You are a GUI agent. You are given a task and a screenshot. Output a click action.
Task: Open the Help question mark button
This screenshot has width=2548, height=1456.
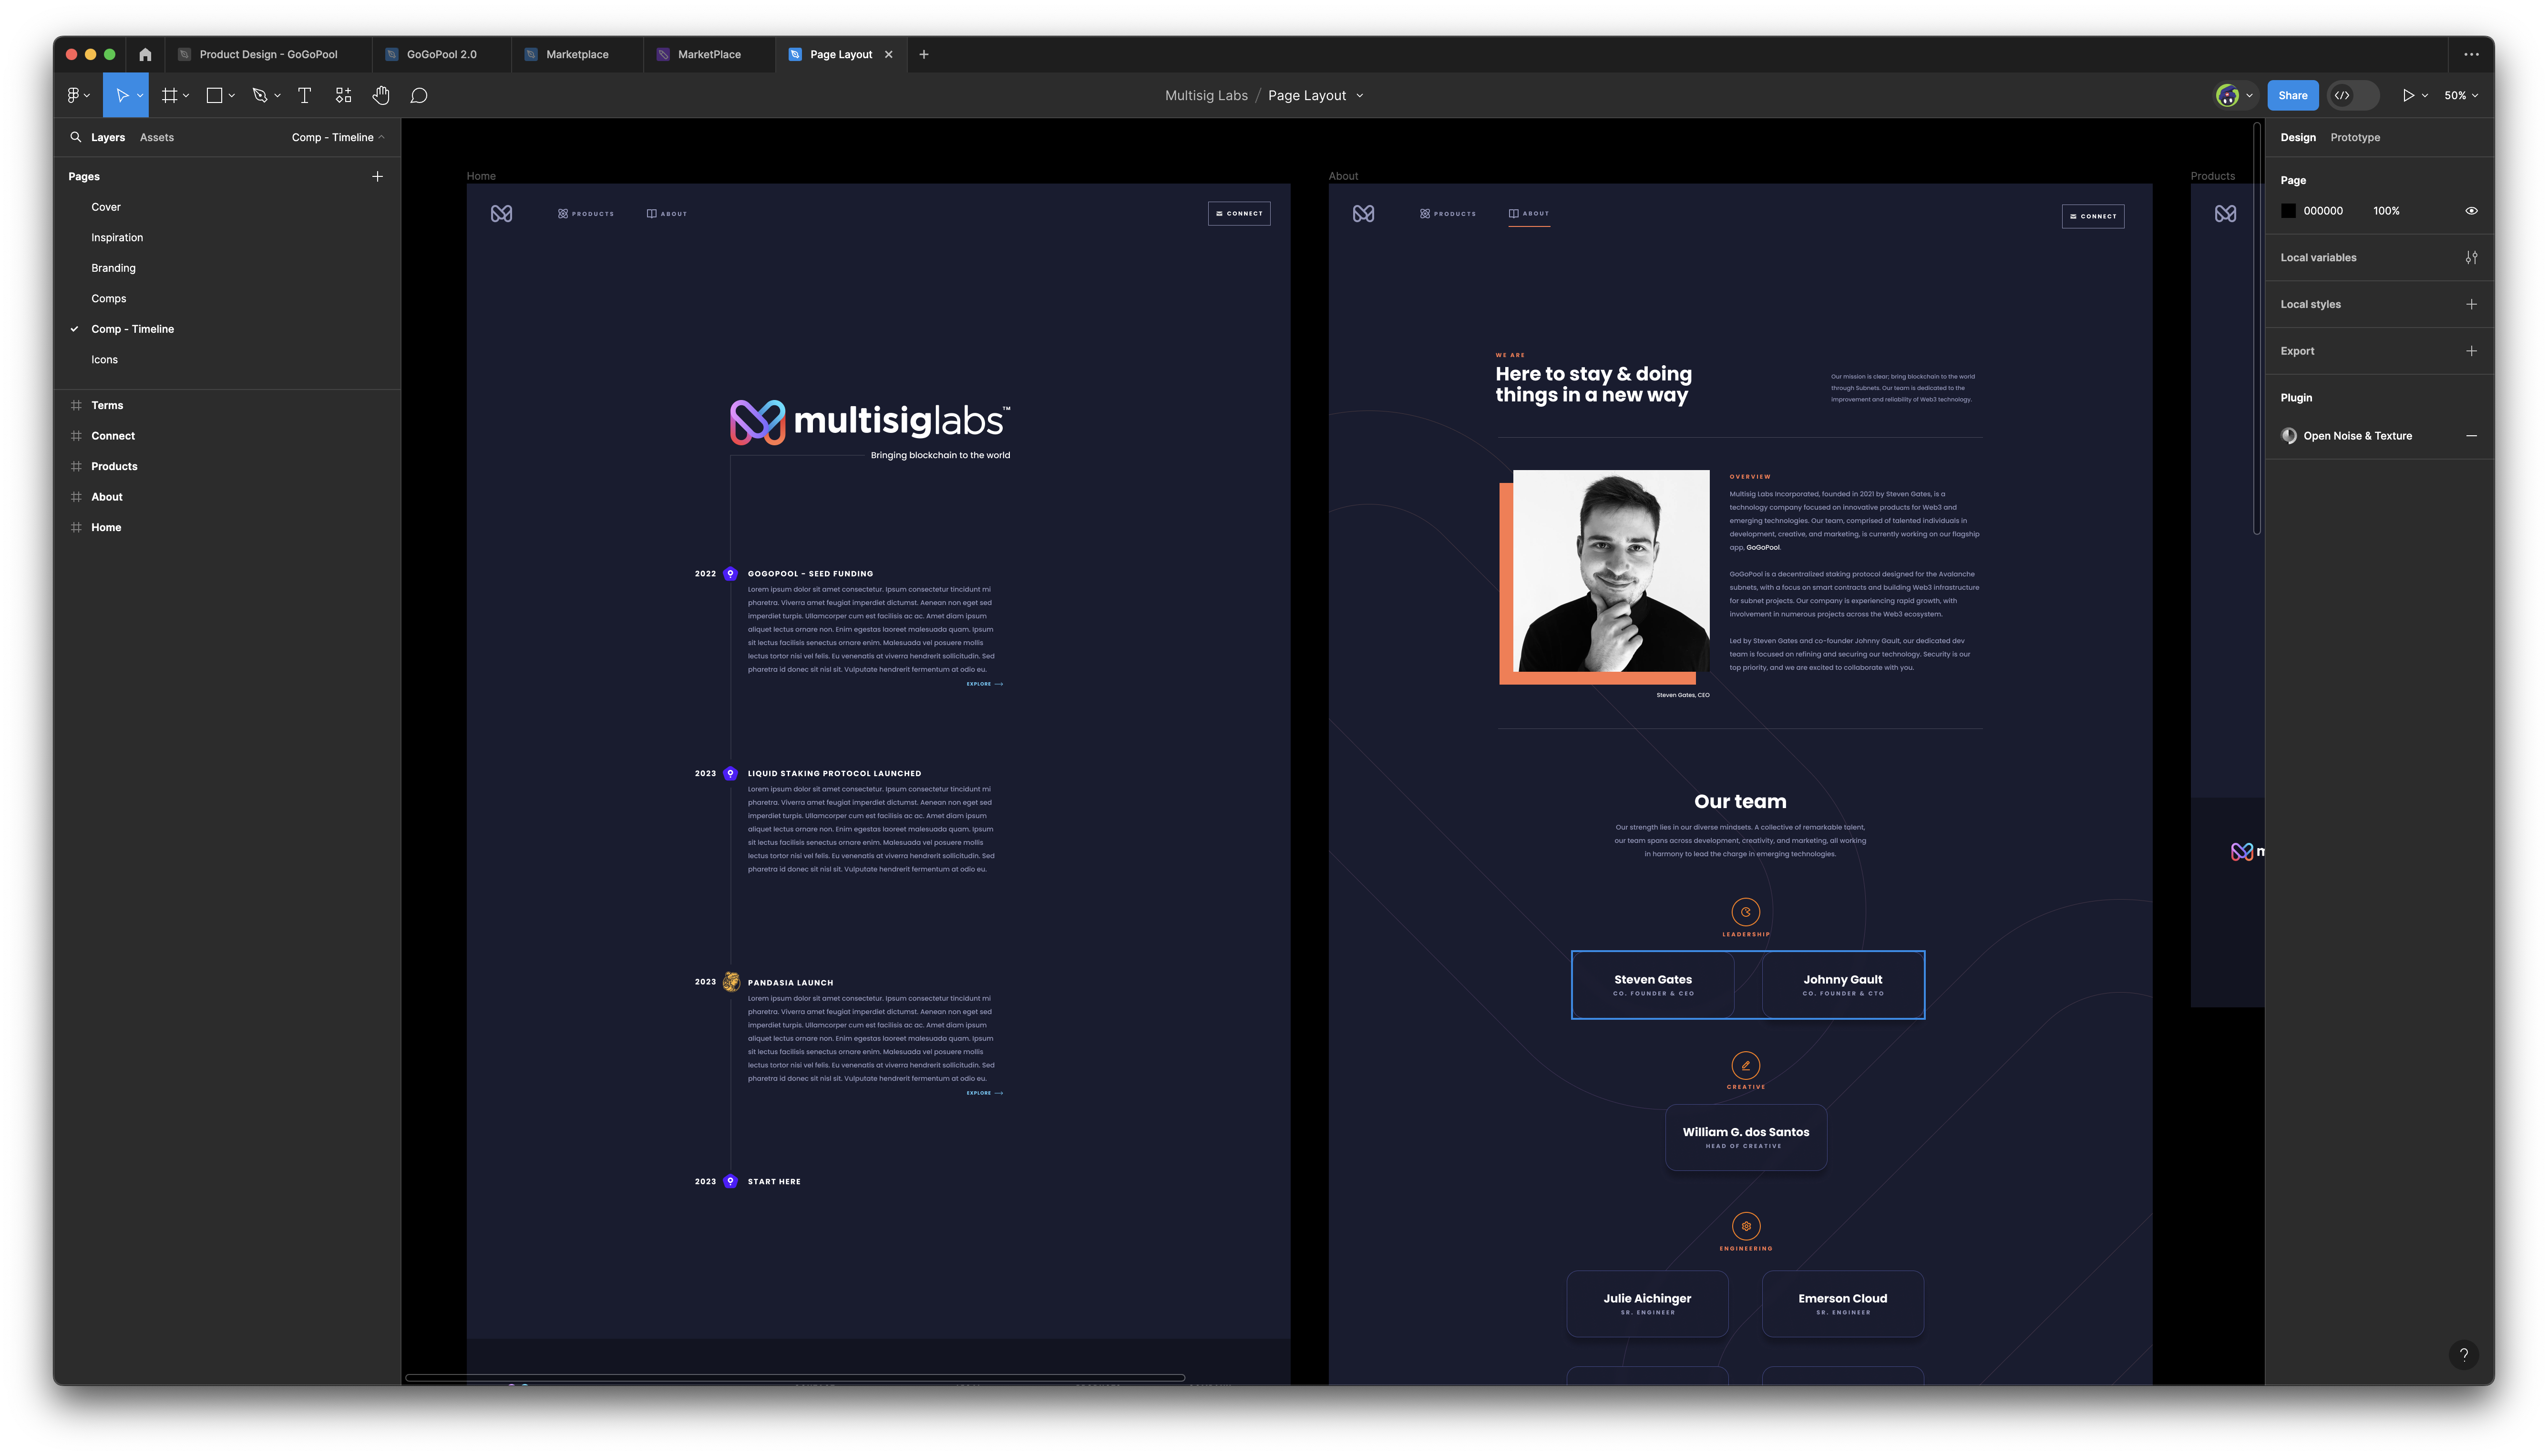click(x=2464, y=1355)
